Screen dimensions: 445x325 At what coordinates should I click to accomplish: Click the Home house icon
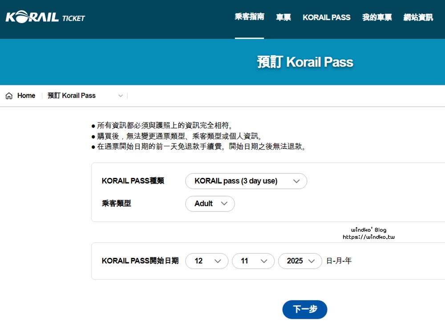[x=9, y=96]
